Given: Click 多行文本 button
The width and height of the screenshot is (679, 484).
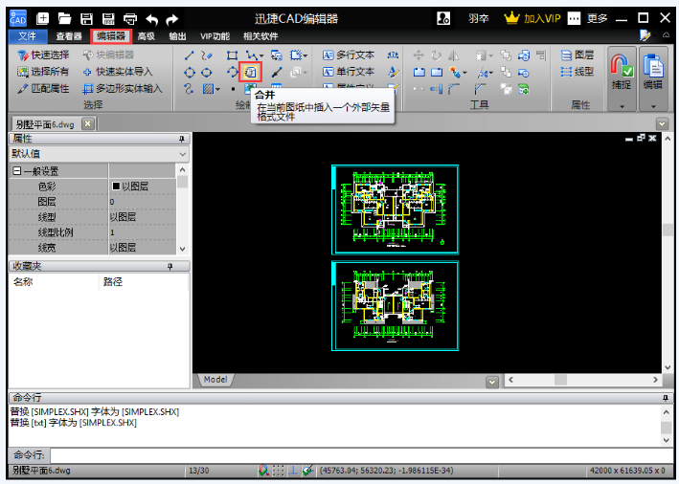Looking at the screenshot, I should (x=349, y=55).
